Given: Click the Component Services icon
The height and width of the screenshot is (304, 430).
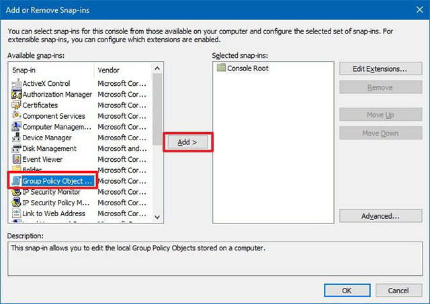Looking at the screenshot, I should click(x=16, y=116).
